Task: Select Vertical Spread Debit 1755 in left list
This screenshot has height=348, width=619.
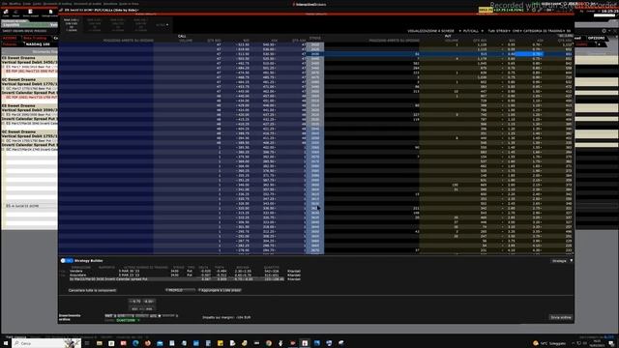Action: pyautogui.click(x=30, y=136)
